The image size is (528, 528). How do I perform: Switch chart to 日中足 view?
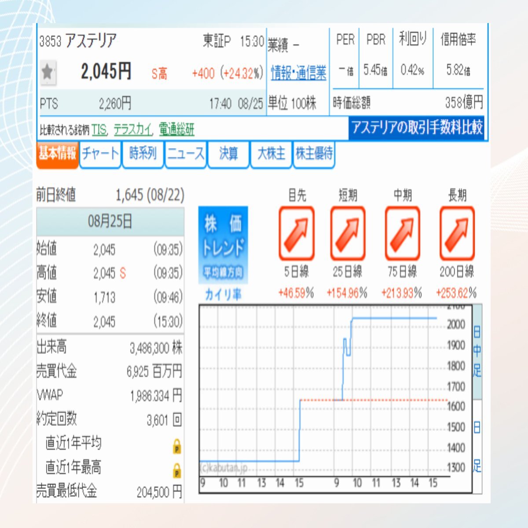(477, 352)
